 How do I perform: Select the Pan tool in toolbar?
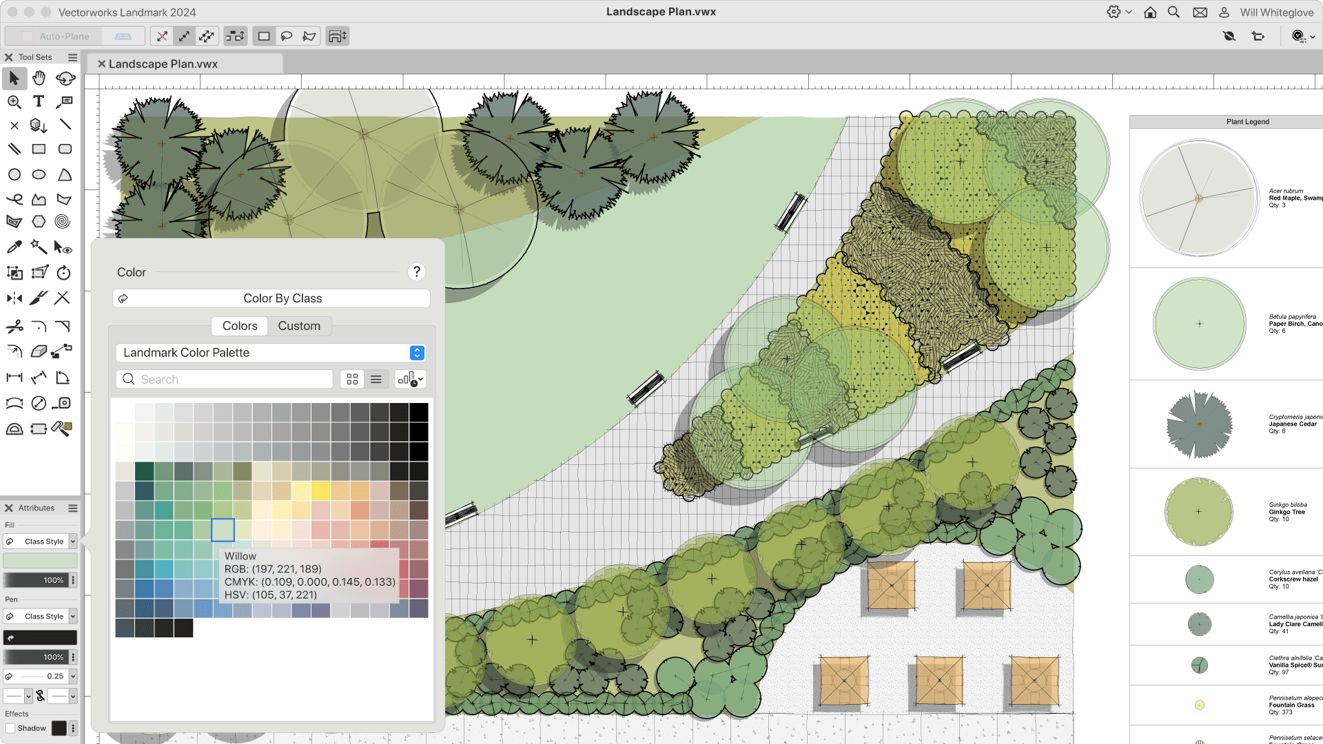39,78
